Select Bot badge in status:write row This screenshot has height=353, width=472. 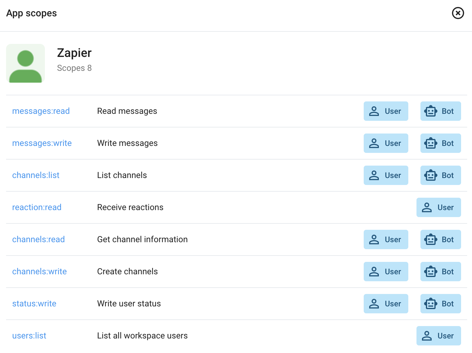coord(440,304)
